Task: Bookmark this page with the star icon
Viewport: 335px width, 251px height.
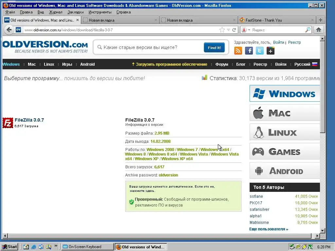Action: 222,30
